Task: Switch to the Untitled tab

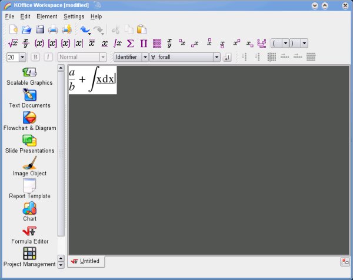Action: tap(86, 261)
